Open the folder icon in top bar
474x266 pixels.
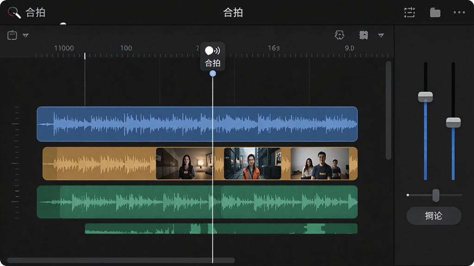click(435, 12)
